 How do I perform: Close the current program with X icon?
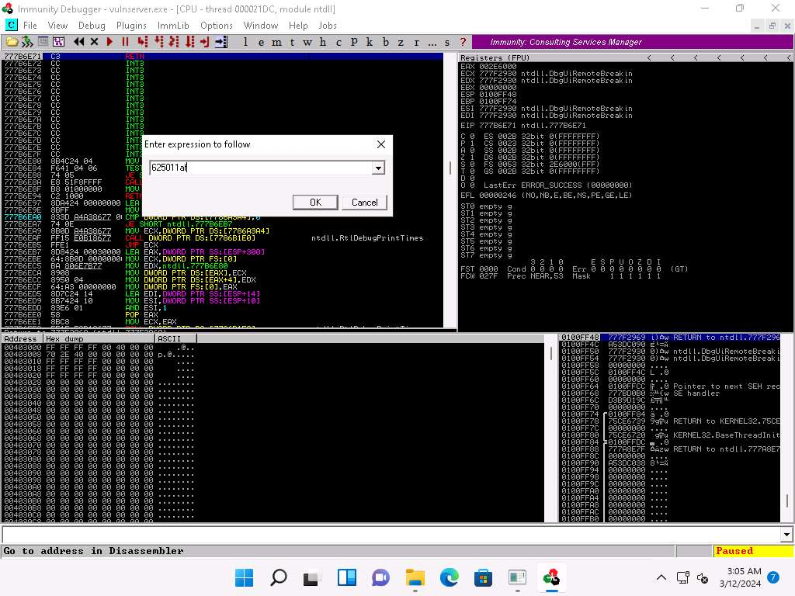(x=94, y=42)
